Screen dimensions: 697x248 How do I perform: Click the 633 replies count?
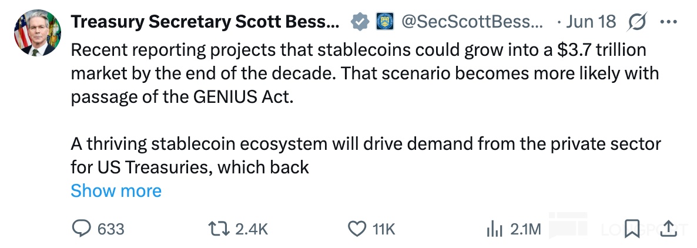click(110, 229)
